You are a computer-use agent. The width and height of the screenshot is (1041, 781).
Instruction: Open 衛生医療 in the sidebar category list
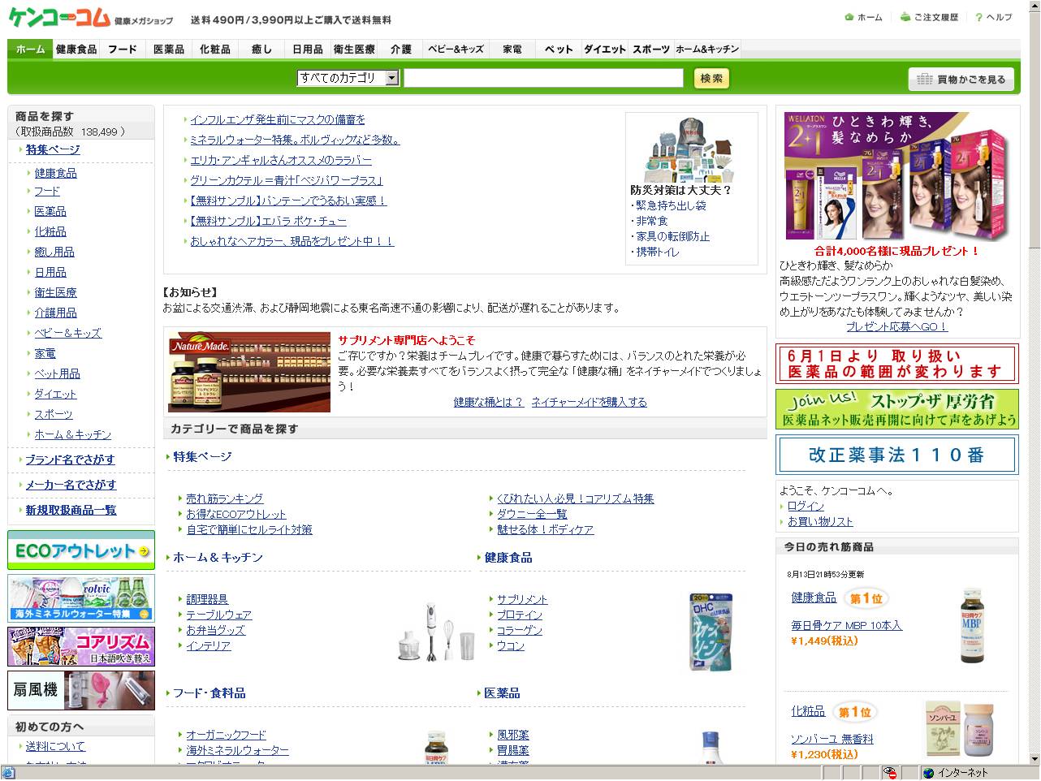[x=55, y=292]
